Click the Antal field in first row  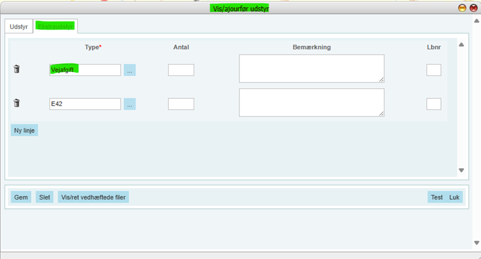(181, 70)
